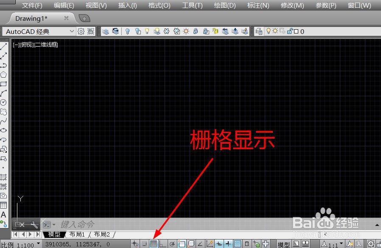Click the My Workspace icon beside gear
Screen dimensions: 381x248
91,31
